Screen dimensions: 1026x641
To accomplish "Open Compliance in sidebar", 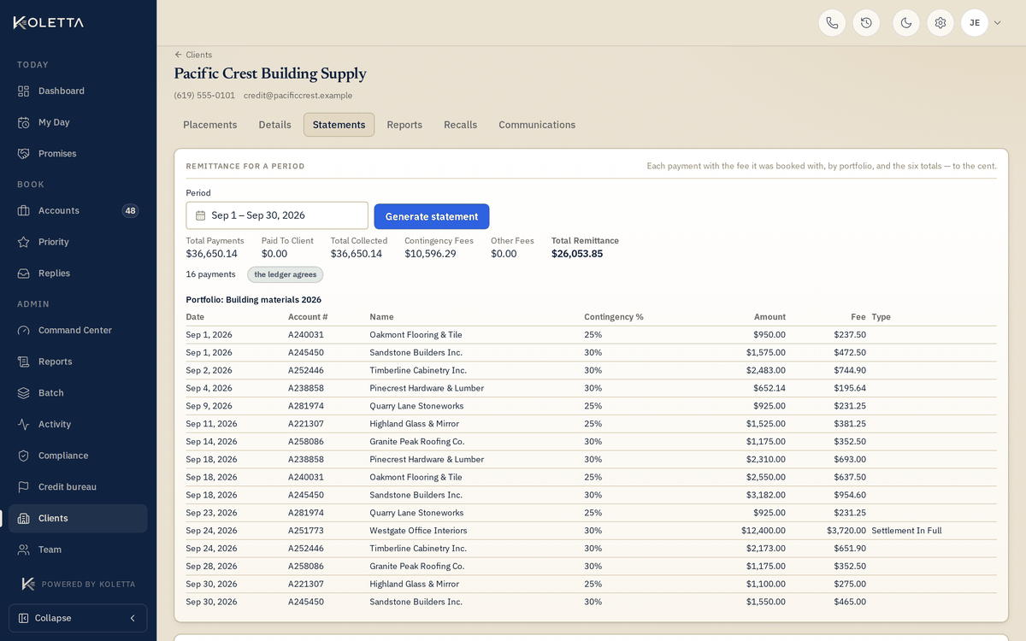I will pyautogui.click(x=78, y=456).
